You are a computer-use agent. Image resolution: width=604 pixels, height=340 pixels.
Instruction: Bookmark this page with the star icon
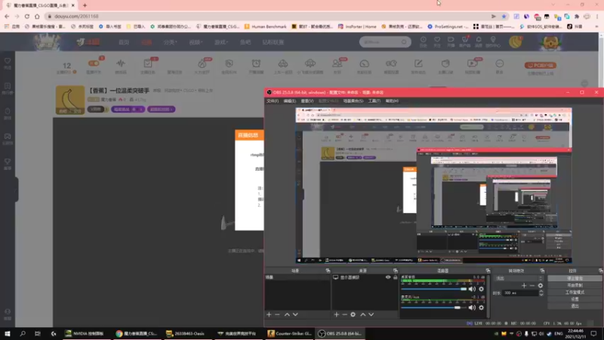504,16
